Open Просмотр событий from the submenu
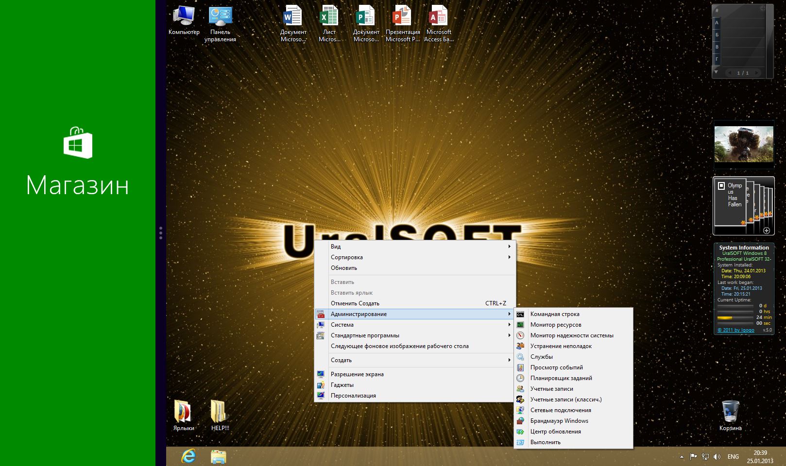Screen dimensions: 786x466 (x=574, y=367)
